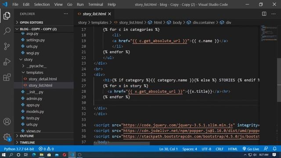281x158 pixels.
Task: Click the feedback icon in status bar
Action: point(266,149)
